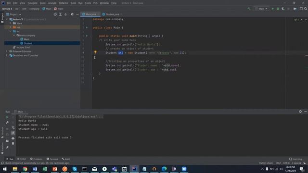Open the Run panel gear settings
308x173 pixels.
pos(300,111)
